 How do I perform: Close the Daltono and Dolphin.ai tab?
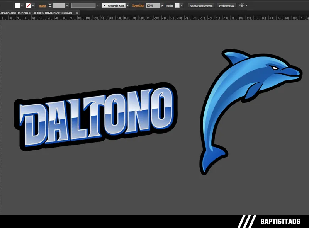[x=77, y=13]
